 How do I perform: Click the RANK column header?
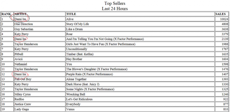[x=6, y=14]
